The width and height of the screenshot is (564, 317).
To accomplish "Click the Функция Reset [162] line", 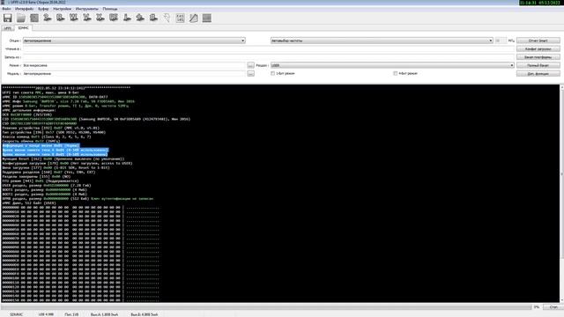I will coord(63,158).
